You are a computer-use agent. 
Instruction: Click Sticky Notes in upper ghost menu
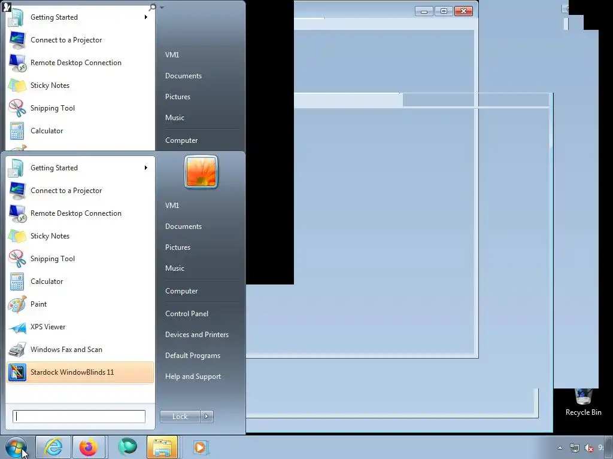point(80,86)
